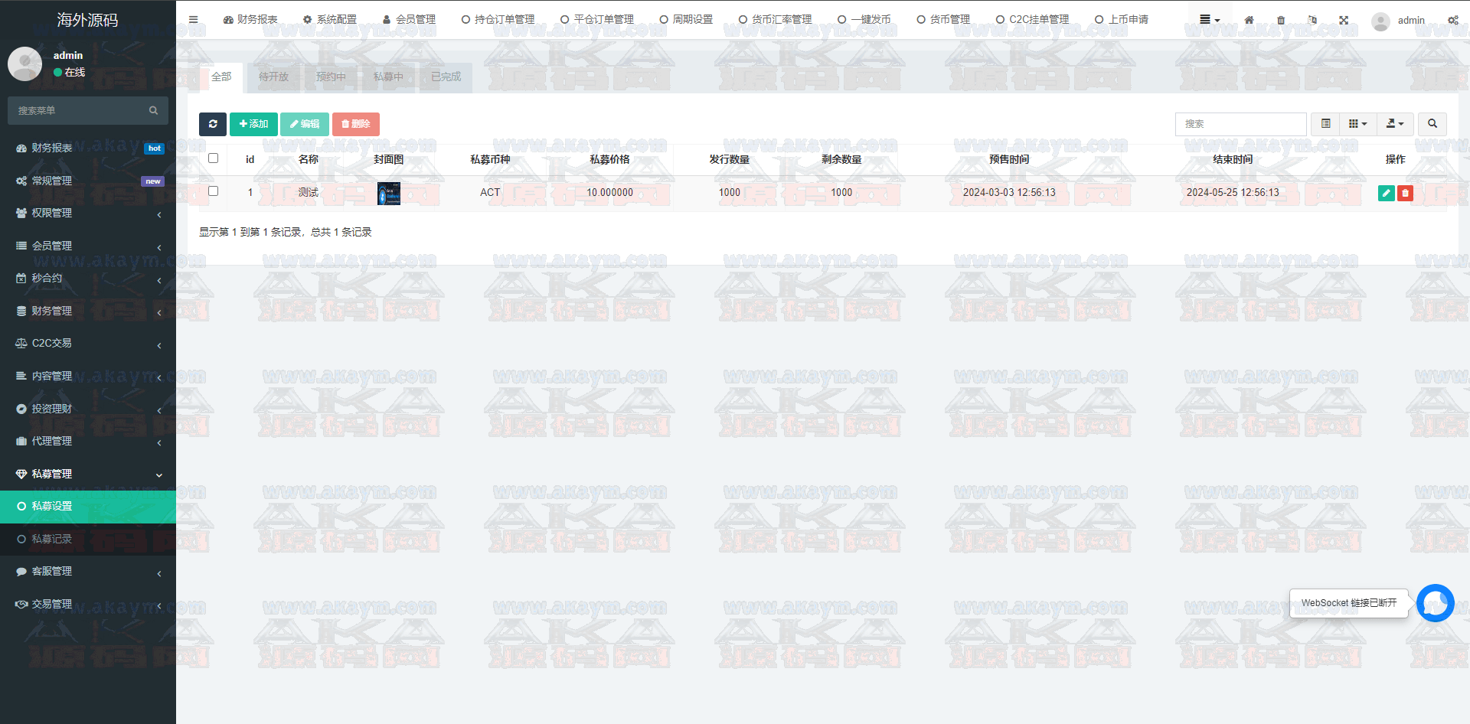Click the red 删除 button
This screenshot has height=724, width=1470.
coord(356,124)
